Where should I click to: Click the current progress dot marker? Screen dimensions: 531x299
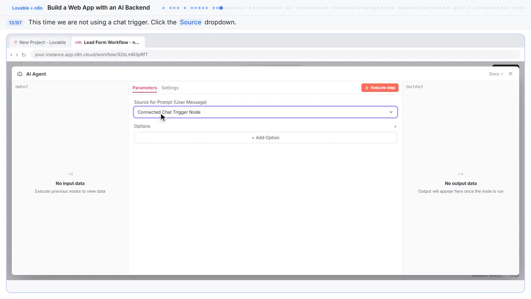(221, 8)
